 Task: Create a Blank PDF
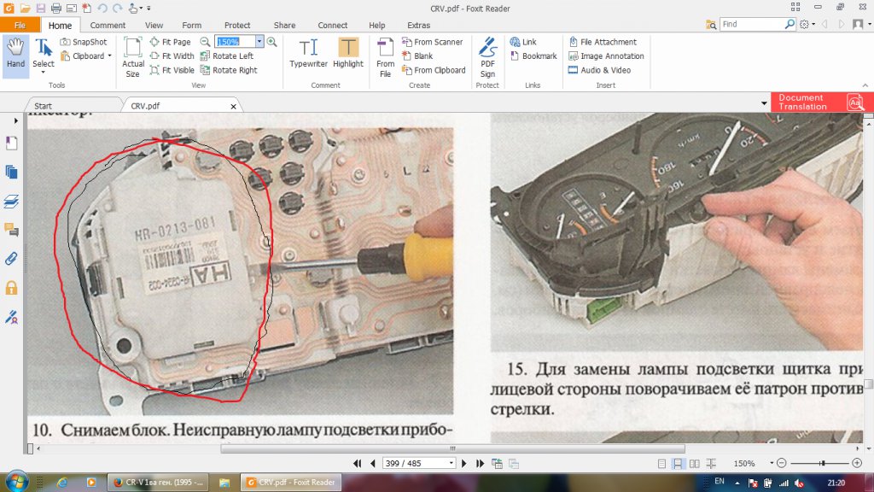(x=417, y=56)
